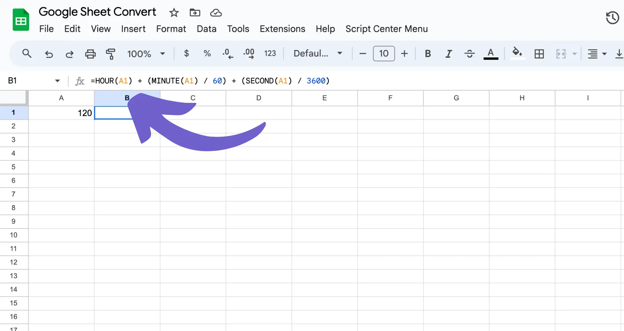624x331 pixels.
Task: Click the move to folder icon
Action: (x=195, y=13)
